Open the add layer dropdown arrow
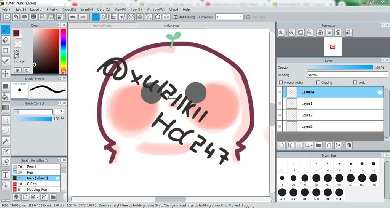Screen dimensions: 390x208 click(312, 146)
